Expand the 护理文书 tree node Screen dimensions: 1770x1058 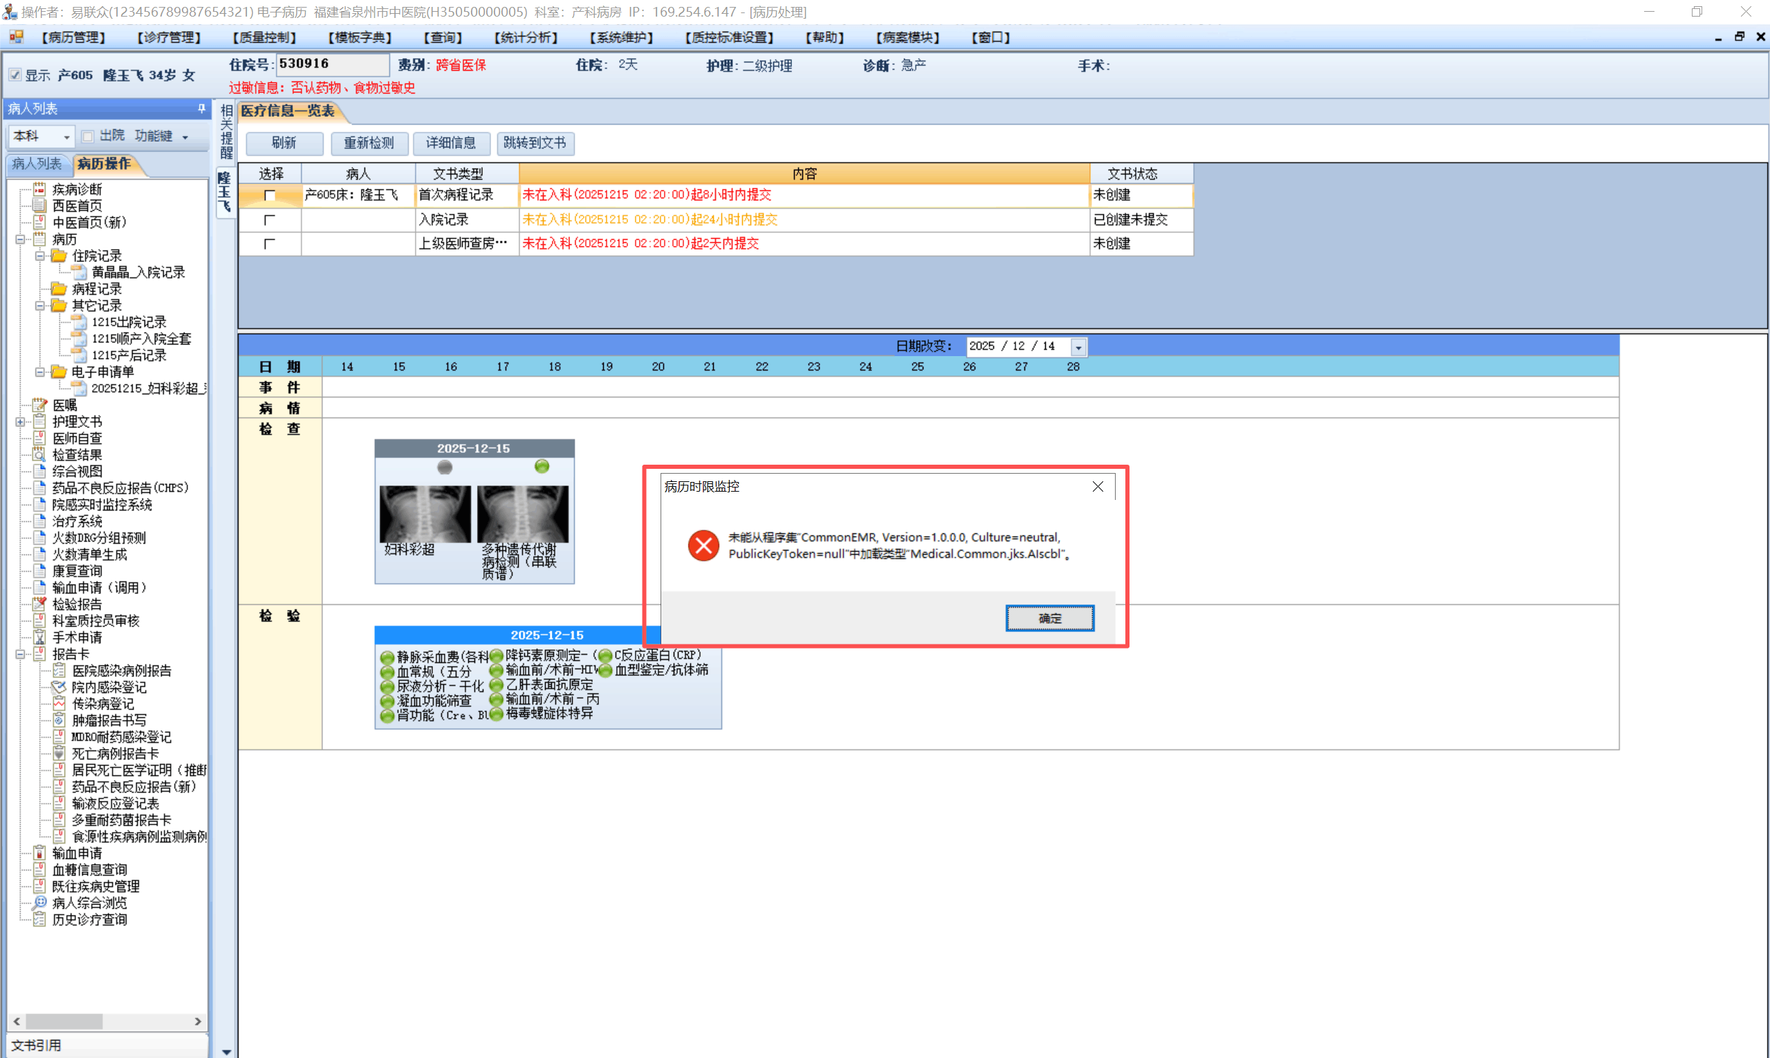click(20, 422)
